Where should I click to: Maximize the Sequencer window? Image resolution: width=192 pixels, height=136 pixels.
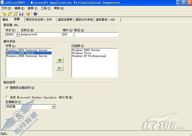[184, 3]
